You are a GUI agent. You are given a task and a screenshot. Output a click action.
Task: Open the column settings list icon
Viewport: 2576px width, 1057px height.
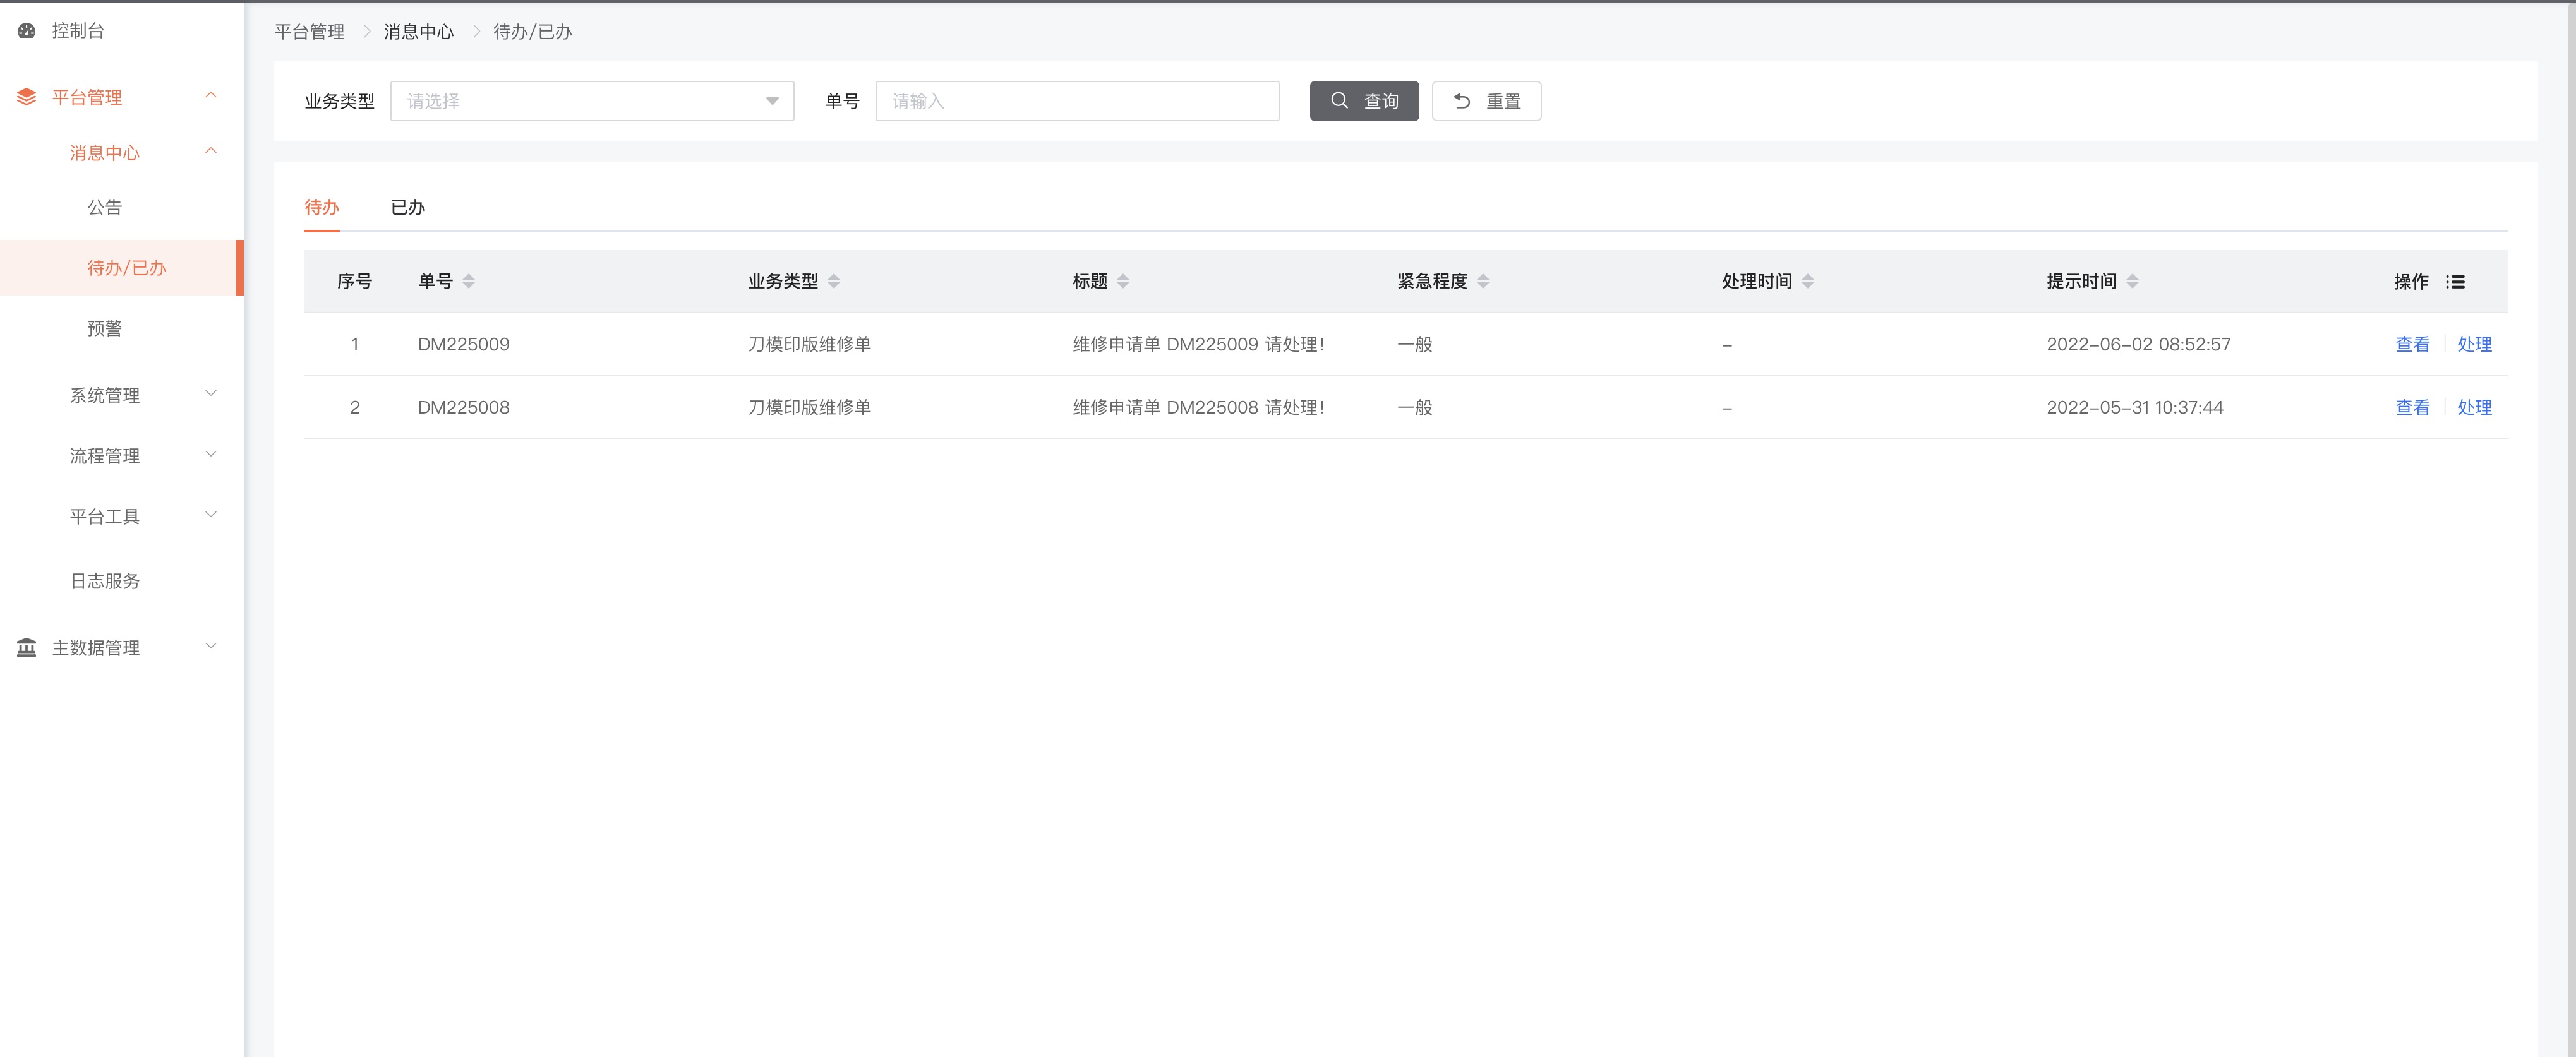point(2455,282)
